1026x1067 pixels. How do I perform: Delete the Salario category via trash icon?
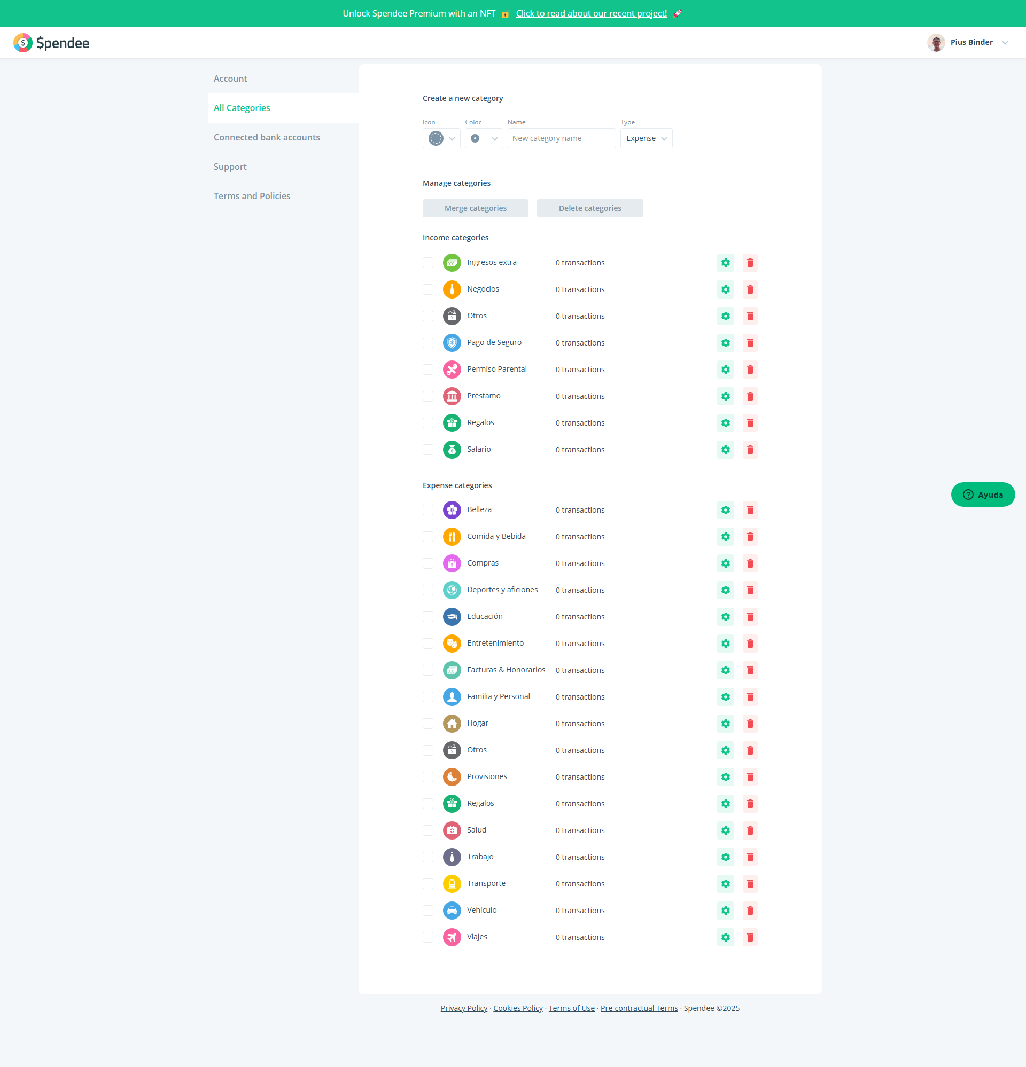750,450
